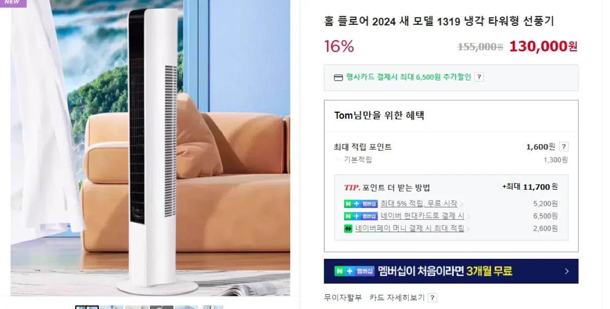Image resolution: width=610 pixels, height=309 pixels.
Task: Click the help icon after 카드 자세히보기
Action: (x=432, y=298)
